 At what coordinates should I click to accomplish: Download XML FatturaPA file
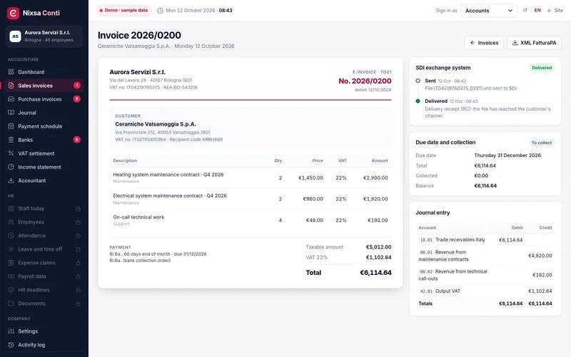[534, 43]
